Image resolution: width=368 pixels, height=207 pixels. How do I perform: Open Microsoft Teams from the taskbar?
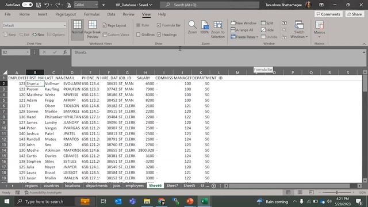coord(132,201)
